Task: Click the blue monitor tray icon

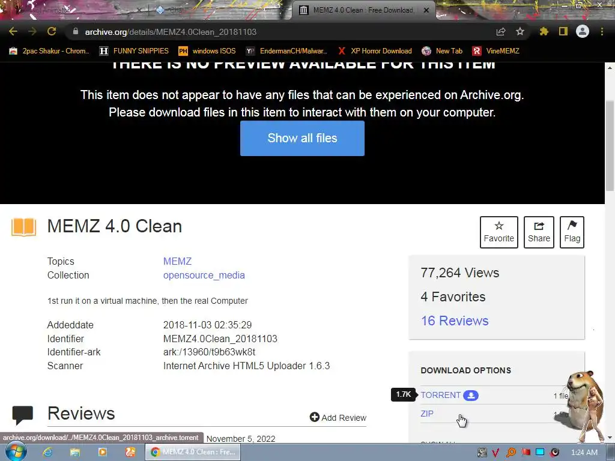Action: point(540,453)
